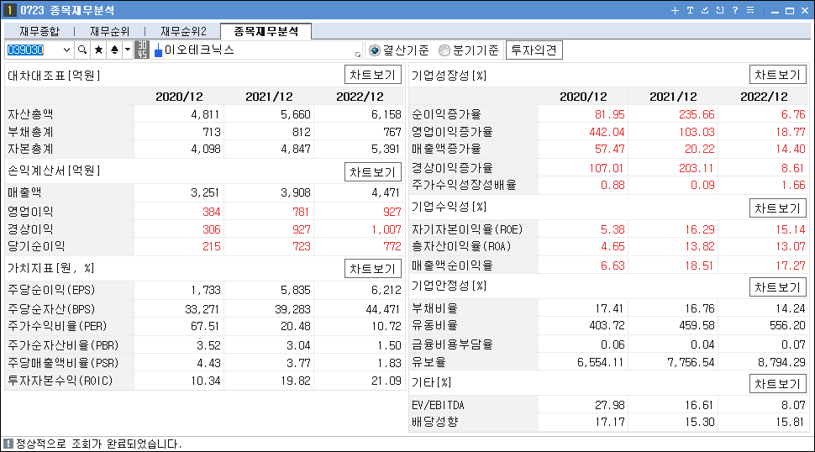Click the 투자자본수익(ROIC) row label
Screen dimensions: 815x452
[60, 381]
